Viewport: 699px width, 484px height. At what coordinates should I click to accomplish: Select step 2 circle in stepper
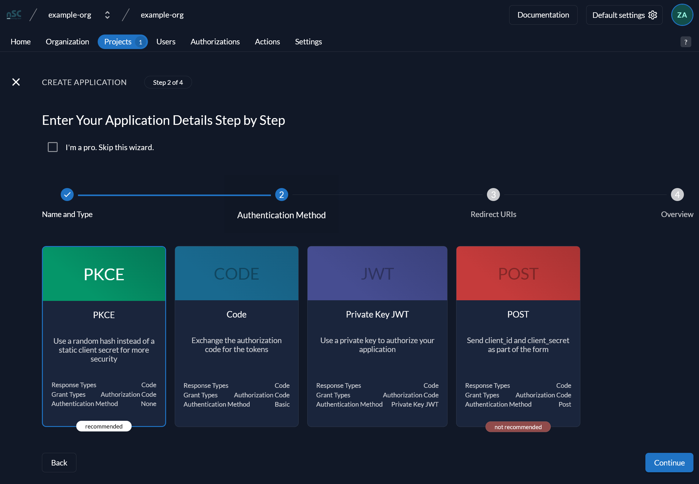281,195
